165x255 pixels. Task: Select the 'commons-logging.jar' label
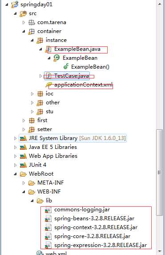(82, 210)
